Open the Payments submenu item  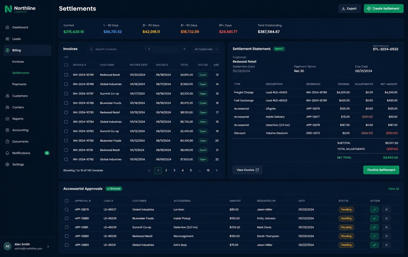(x=19, y=84)
